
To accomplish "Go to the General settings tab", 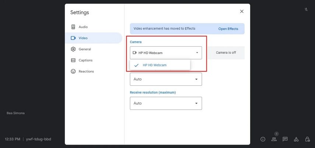I will (x=85, y=49).
